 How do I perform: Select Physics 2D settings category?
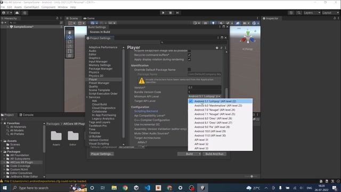pyautogui.click(x=96, y=76)
